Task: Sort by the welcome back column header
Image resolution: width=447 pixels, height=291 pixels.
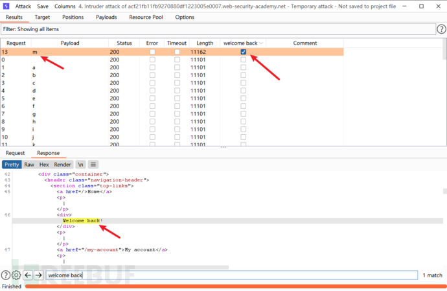Action: point(243,43)
